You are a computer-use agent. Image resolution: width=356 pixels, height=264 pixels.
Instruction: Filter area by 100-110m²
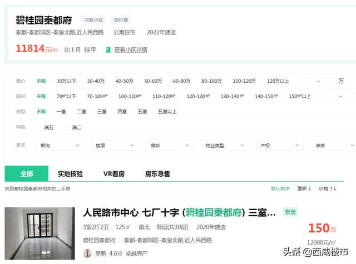[x=130, y=96]
